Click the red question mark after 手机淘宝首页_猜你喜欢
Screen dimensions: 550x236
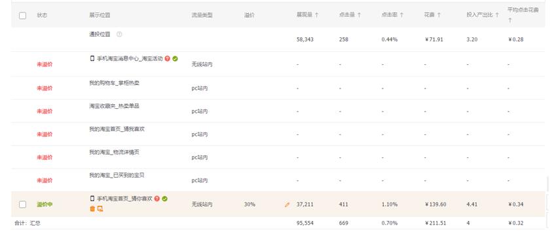pos(157,199)
